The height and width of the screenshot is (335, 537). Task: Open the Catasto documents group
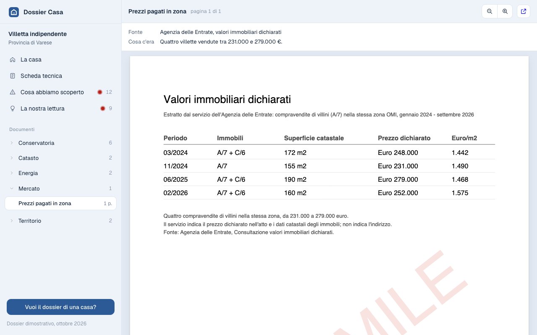[x=60, y=158]
